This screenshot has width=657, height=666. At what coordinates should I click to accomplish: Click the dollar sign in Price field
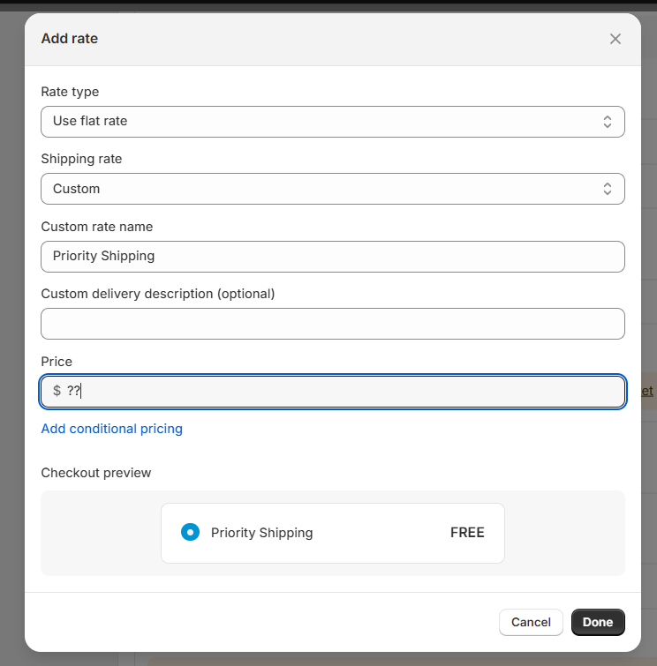(57, 391)
